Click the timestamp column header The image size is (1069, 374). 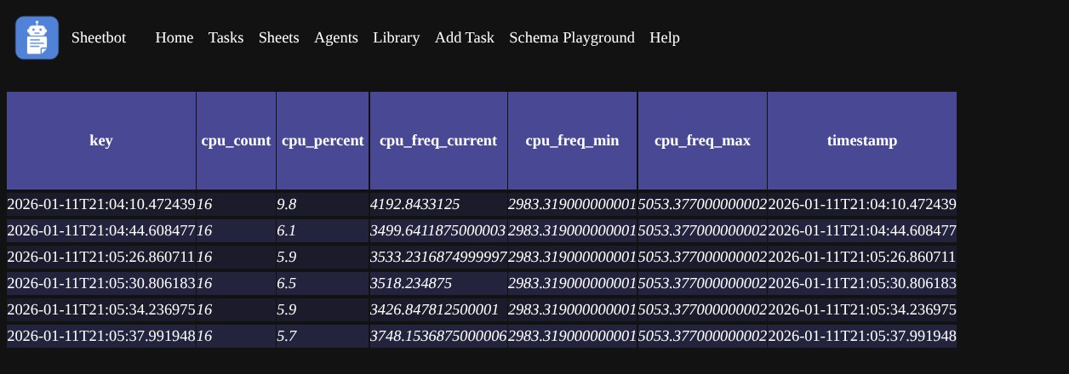pos(861,140)
